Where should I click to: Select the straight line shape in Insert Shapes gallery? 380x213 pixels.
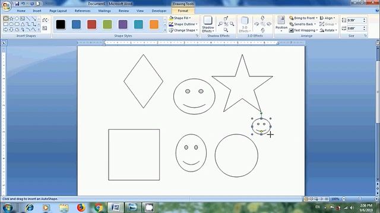pyautogui.click(x=28, y=18)
